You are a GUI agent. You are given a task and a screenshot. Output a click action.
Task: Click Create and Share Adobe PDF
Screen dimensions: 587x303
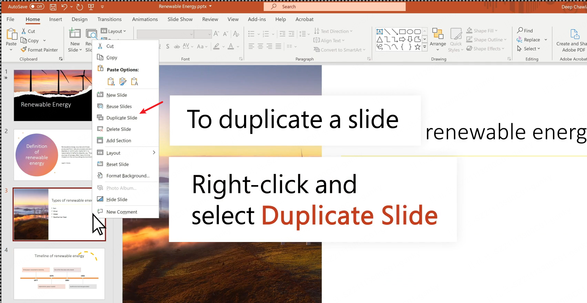(573, 40)
